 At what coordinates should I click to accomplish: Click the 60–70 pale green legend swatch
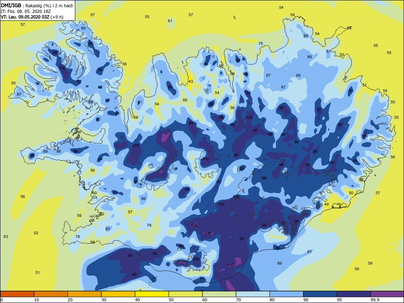[x=219, y=294]
